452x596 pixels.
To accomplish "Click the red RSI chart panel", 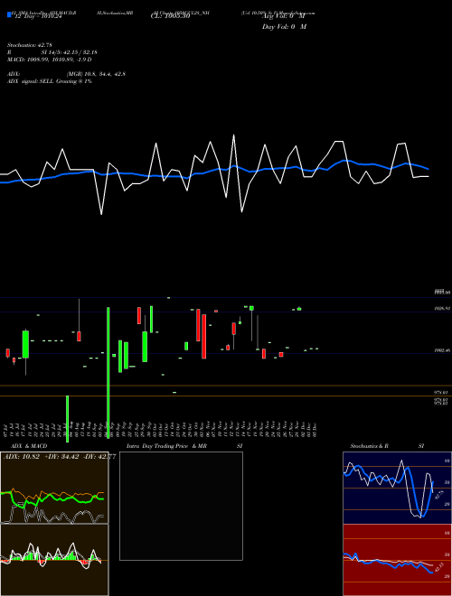I will (397, 560).
